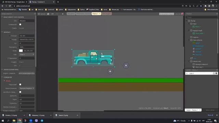Image resolution: width=219 pixels, height=123 pixels.
Task: Collapse the general properties section
Action: tap(2, 32)
